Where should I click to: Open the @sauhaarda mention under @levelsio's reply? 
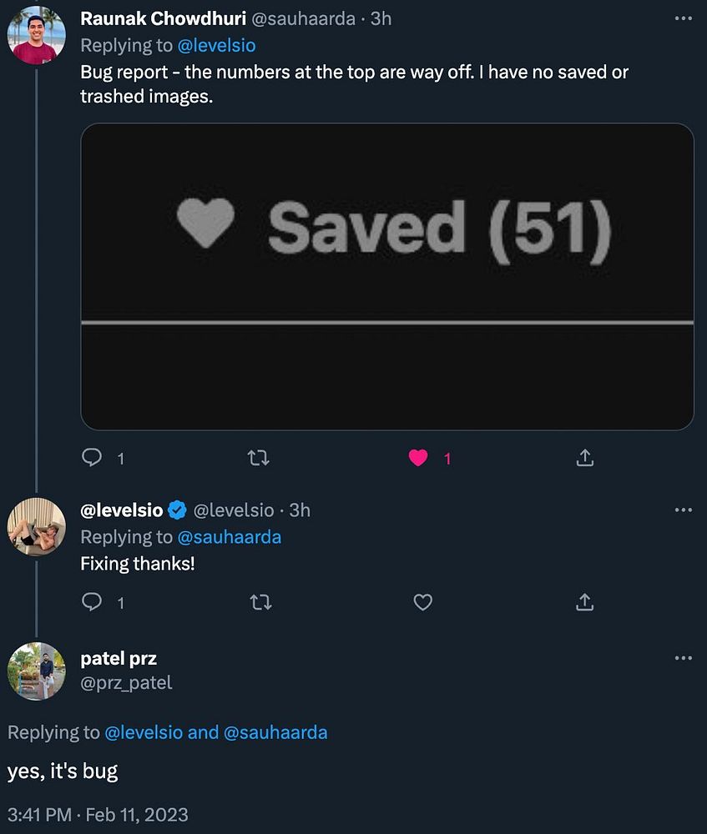(x=230, y=537)
